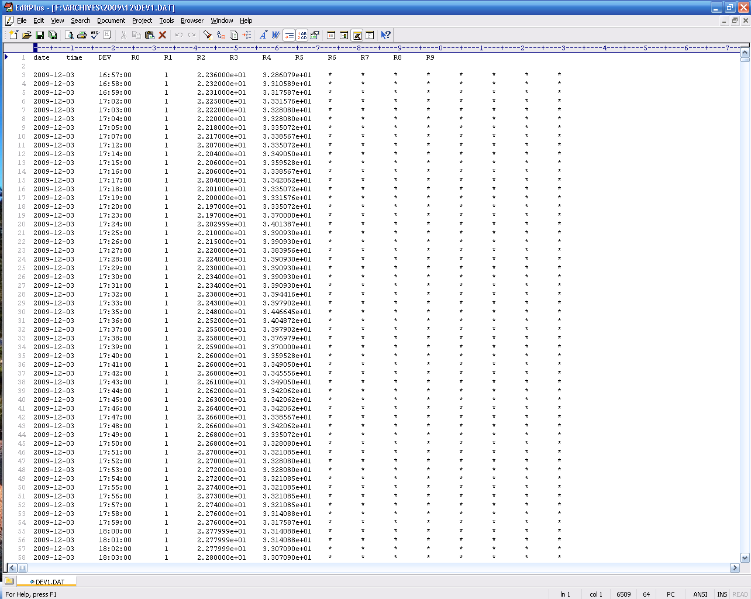Click the EditPlus document icon beside File
Screen dimensions: 751x599
(x=9, y=20)
